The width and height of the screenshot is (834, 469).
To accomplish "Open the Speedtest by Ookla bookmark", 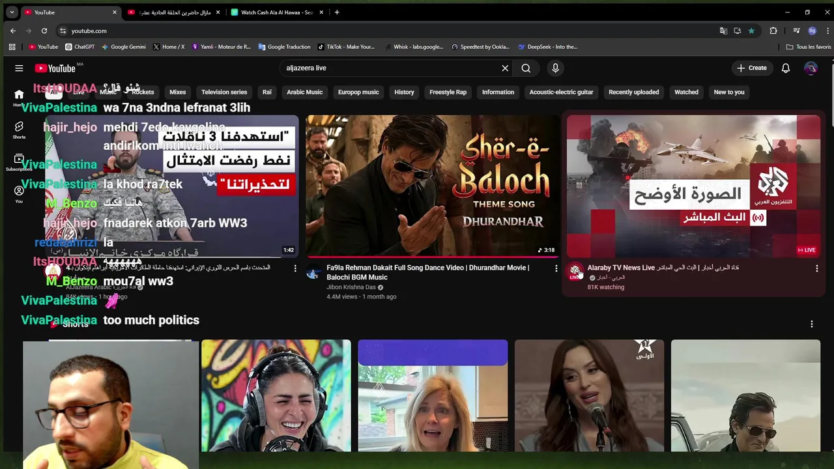I will 480,47.
